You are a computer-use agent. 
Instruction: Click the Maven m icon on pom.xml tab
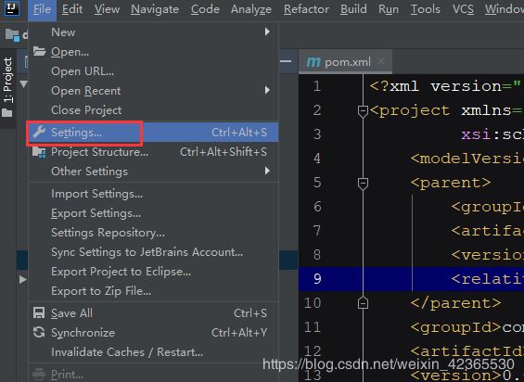click(x=313, y=62)
